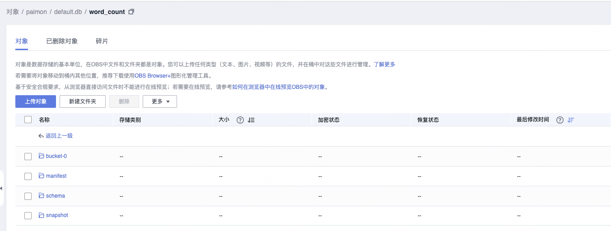The width and height of the screenshot is (611, 231).
Task: Click the greyed 删除 button
Action: click(x=124, y=102)
